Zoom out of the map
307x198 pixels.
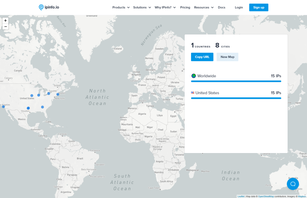pyautogui.click(x=5, y=27)
